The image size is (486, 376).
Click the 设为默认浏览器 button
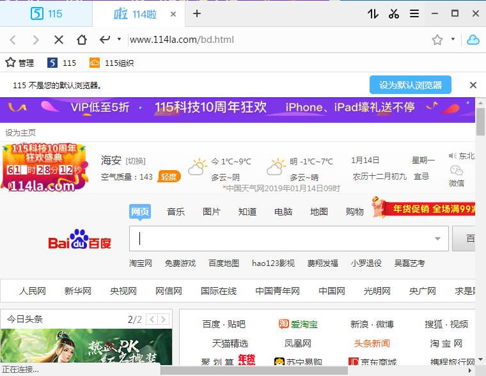410,85
